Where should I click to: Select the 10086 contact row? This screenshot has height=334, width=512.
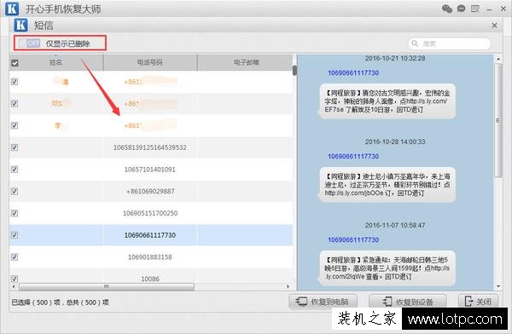tap(151, 277)
